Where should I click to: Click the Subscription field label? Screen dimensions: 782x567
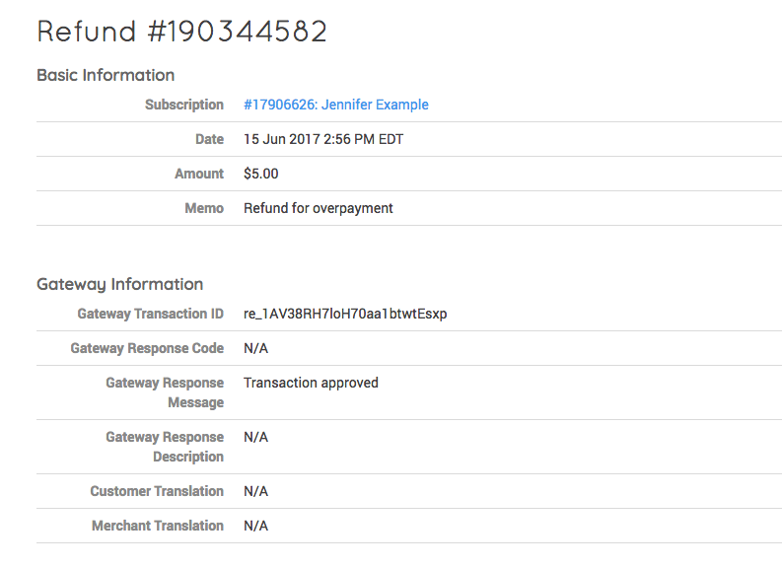coord(184,105)
